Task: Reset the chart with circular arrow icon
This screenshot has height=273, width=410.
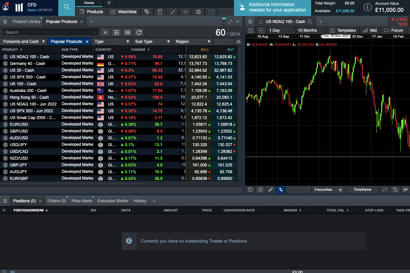Action: tap(250, 189)
